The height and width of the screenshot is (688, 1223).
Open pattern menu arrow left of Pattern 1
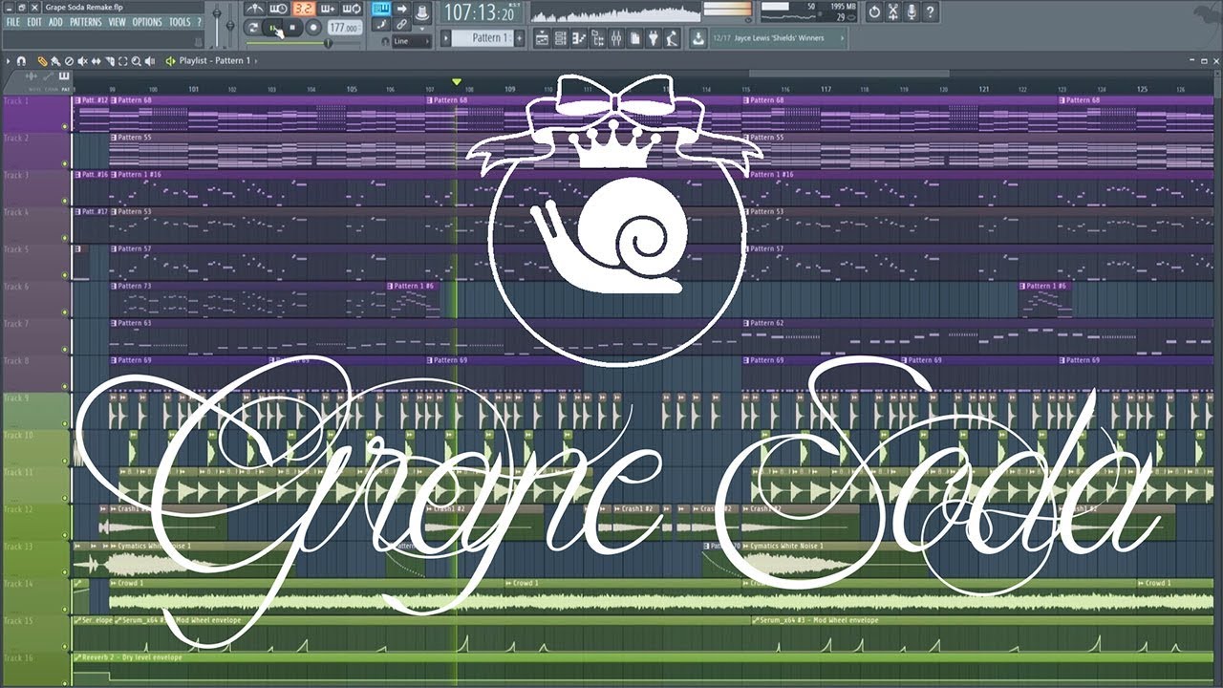coord(446,37)
